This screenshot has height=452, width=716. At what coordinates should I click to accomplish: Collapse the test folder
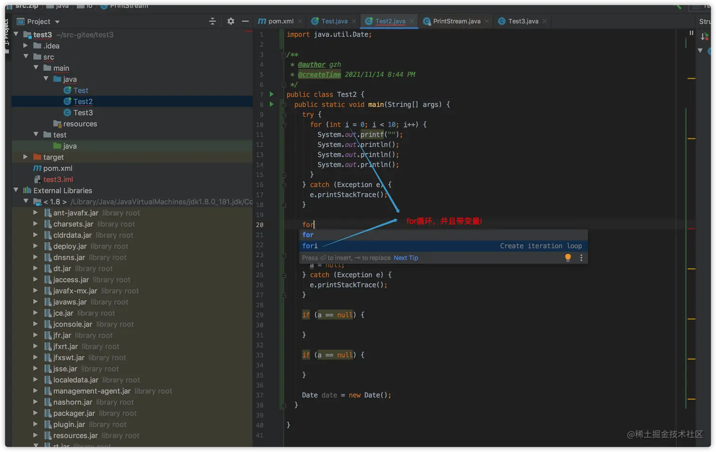[36, 135]
